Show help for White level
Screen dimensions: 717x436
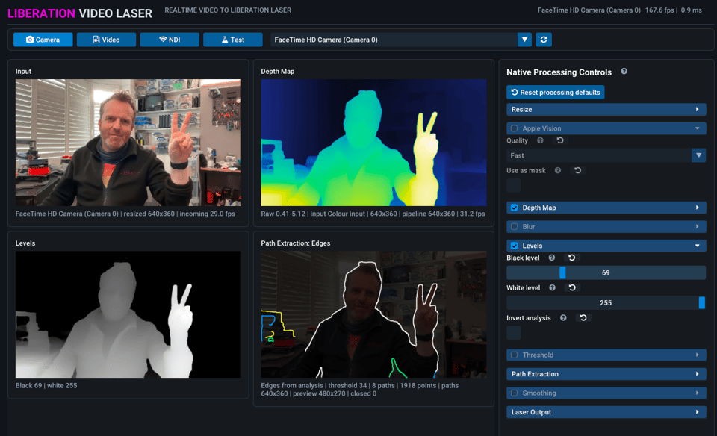click(552, 288)
